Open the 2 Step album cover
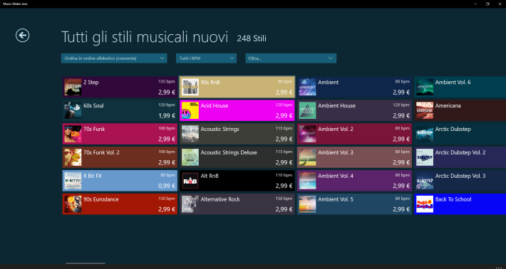506x269 pixels. (x=73, y=87)
